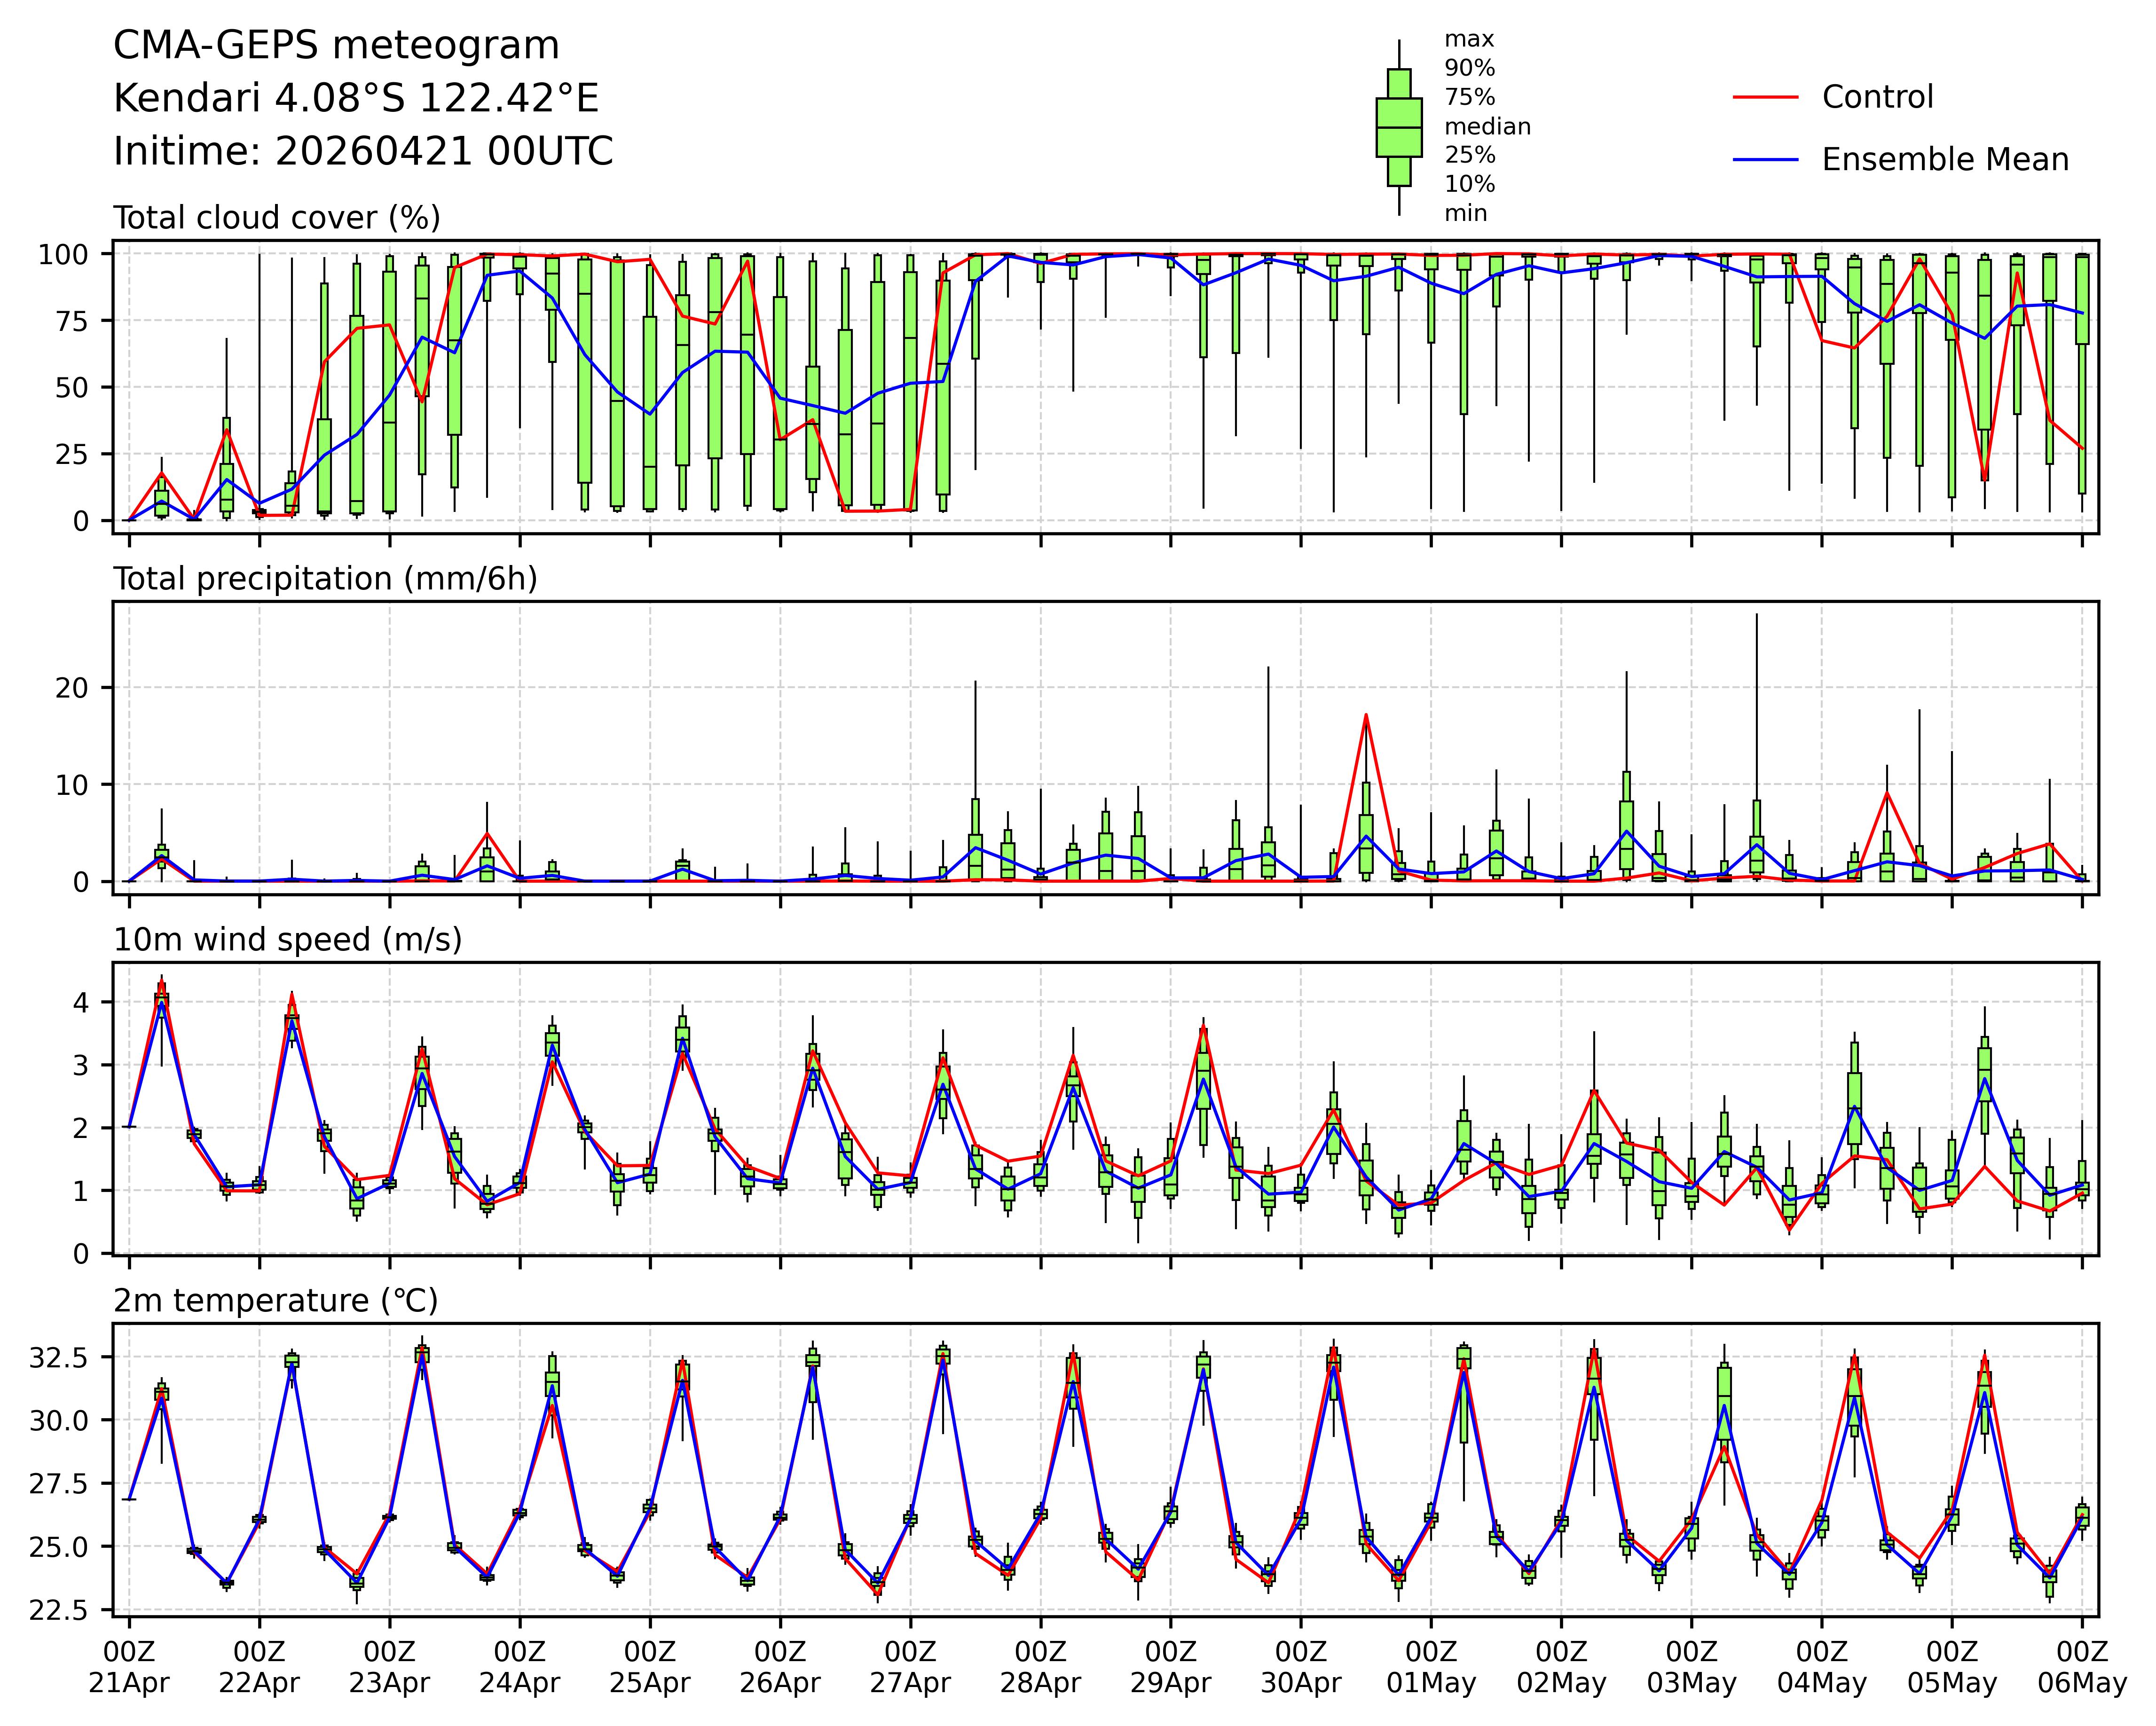The width and height of the screenshot is (2156, 1726).
Task: Click the 90% label in boxplot legend
Action: pyautogui.click(x=1469, y=69)
